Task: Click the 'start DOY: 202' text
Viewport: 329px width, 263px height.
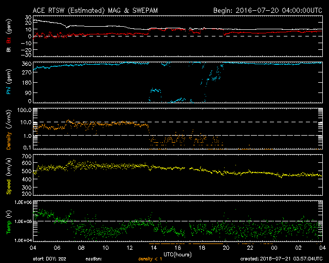Action: point(49,259)
